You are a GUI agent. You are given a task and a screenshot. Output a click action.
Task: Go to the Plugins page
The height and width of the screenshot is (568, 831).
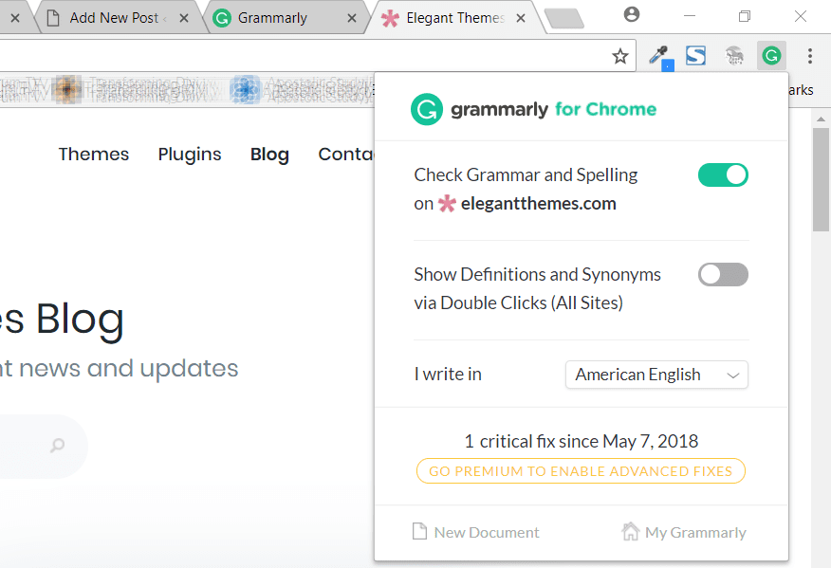pyautogui.click(x=190, y=155)
